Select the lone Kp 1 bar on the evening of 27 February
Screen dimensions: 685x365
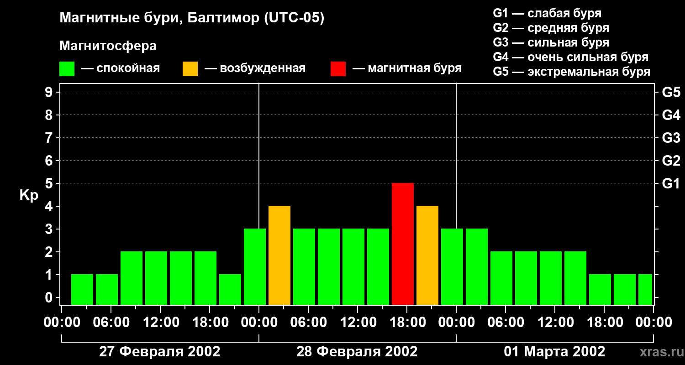tap(230, 290)
